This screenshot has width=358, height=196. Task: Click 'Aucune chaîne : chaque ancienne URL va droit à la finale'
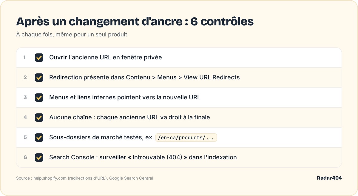coord(129,117)
